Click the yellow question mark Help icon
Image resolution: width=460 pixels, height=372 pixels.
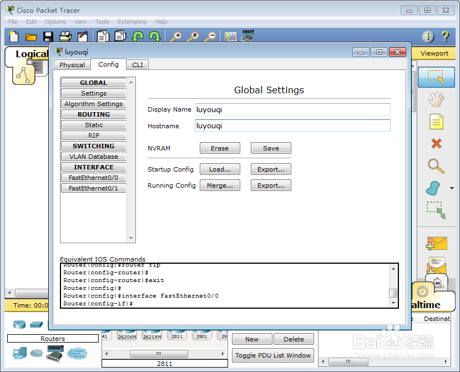tap(445, 37)
